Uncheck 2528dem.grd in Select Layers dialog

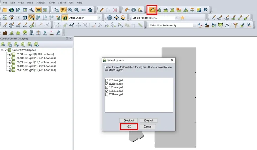tap(107, 80)
